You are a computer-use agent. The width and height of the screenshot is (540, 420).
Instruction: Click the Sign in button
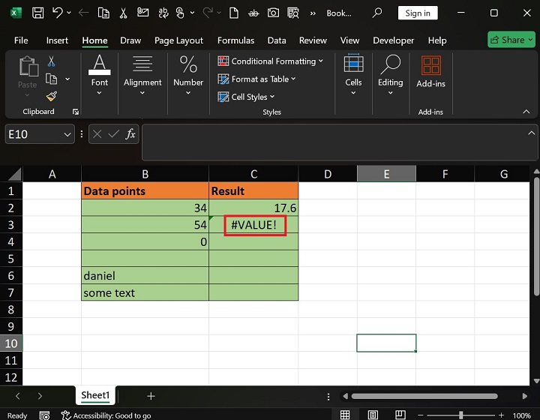pyautogui.click(x=418, y=13)
